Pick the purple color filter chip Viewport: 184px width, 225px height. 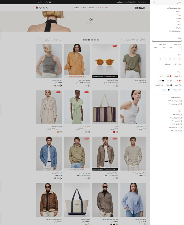point(169,85)
